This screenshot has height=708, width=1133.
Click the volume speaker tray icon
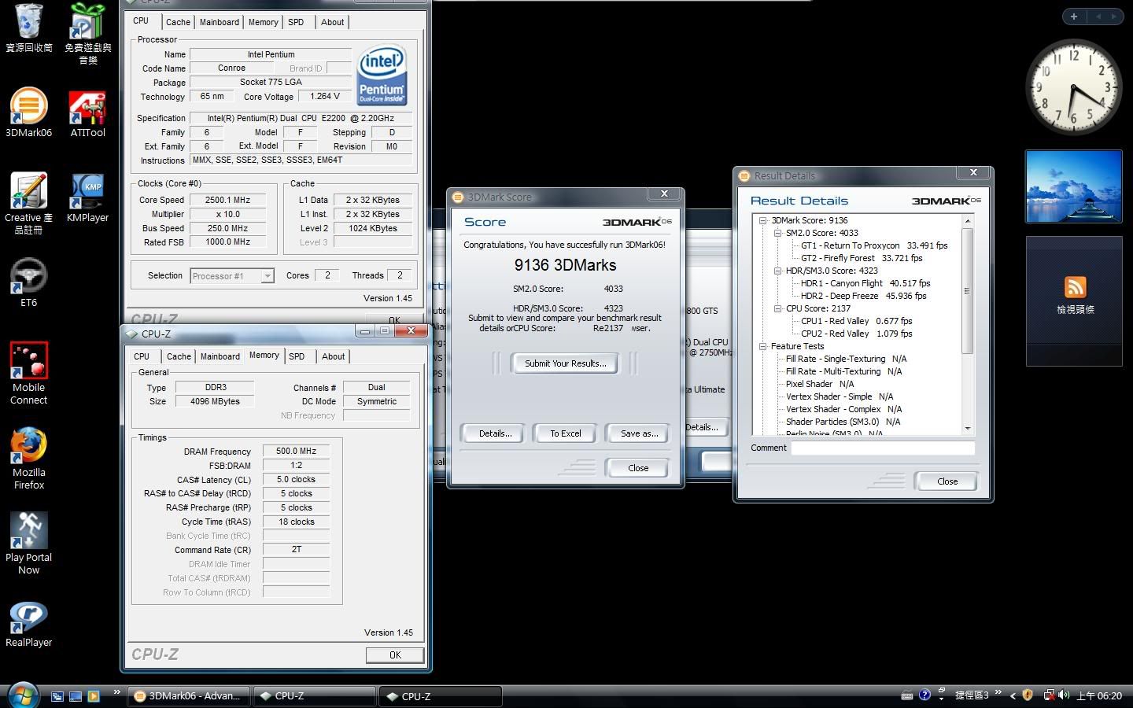[1064, 695]
